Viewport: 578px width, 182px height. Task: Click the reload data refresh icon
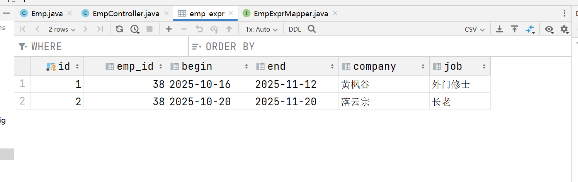tap(119, 29)
